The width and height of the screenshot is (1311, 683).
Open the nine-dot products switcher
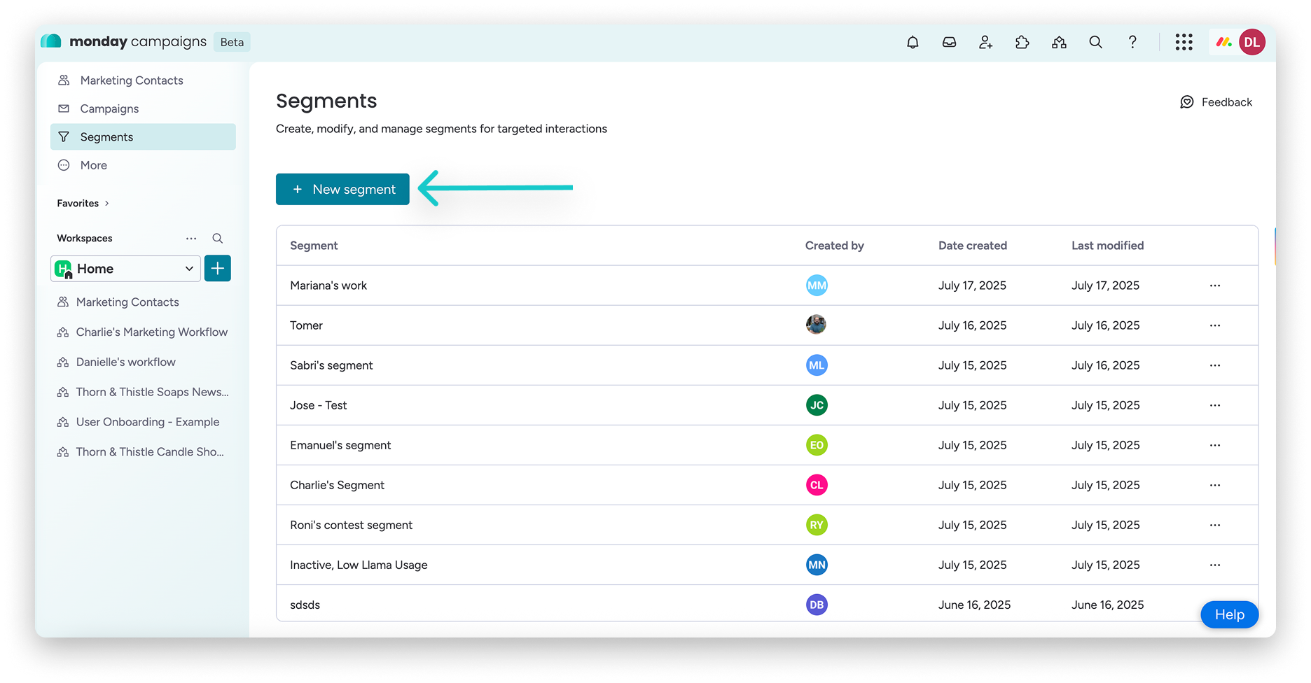tap(1184, 42)
